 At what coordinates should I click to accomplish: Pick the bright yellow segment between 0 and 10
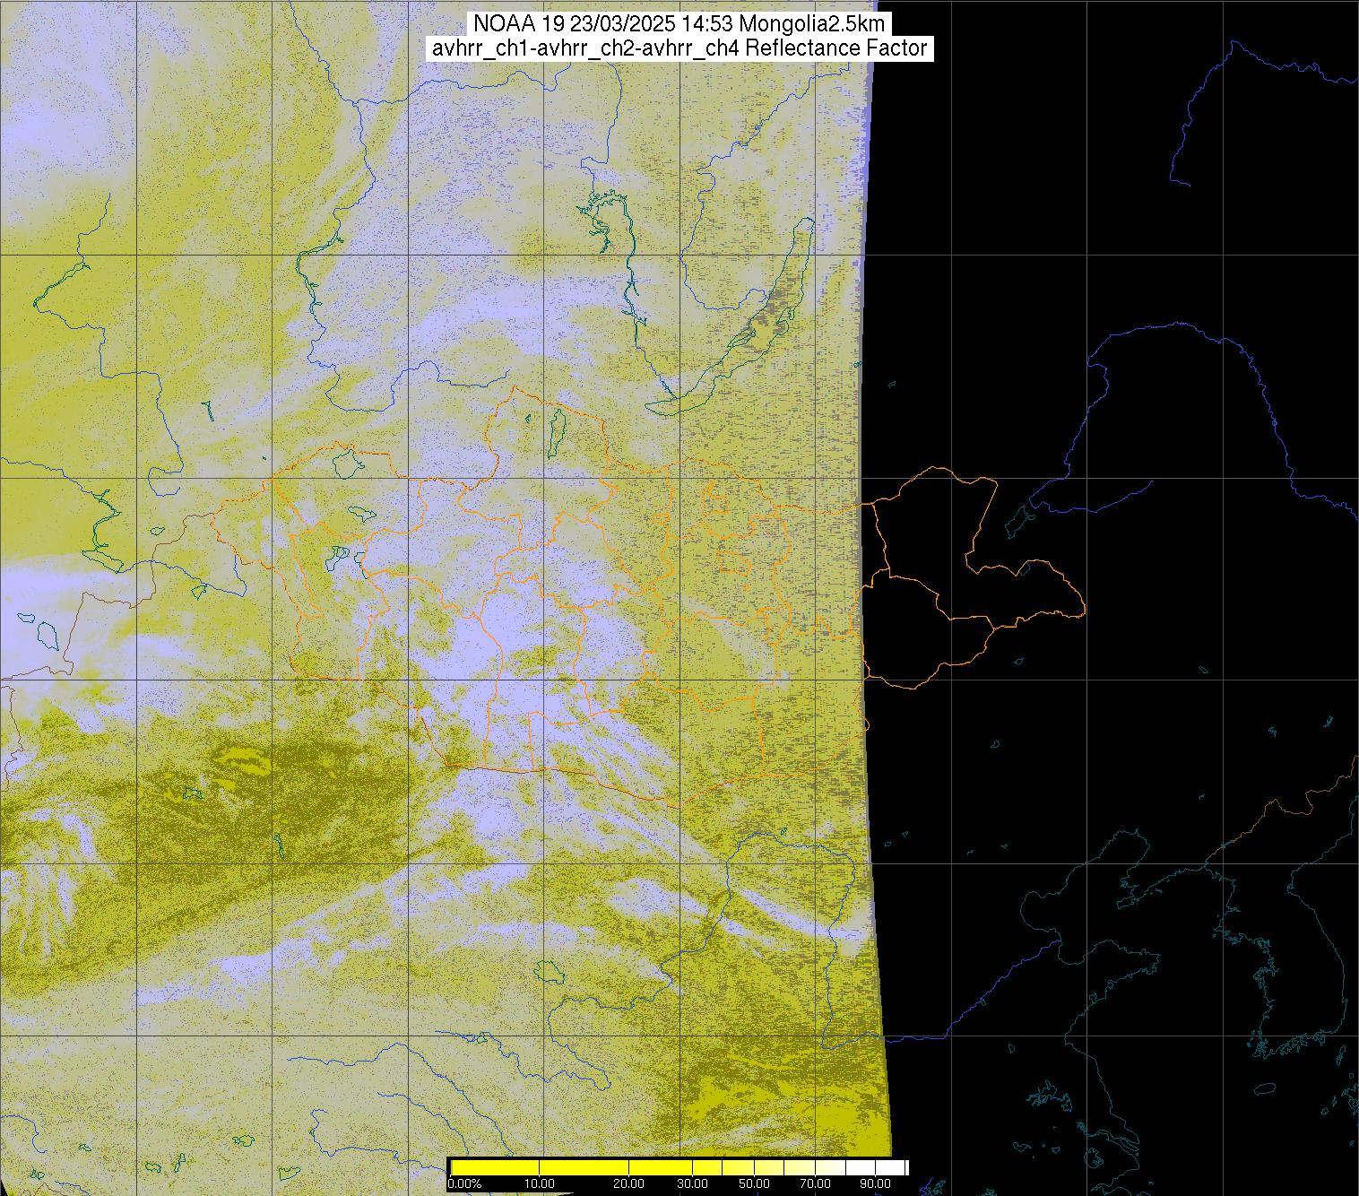click(495, 1167)
